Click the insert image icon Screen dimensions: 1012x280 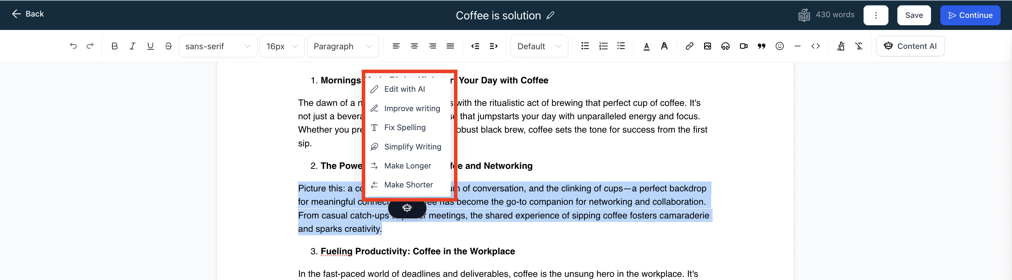[707, 46]
